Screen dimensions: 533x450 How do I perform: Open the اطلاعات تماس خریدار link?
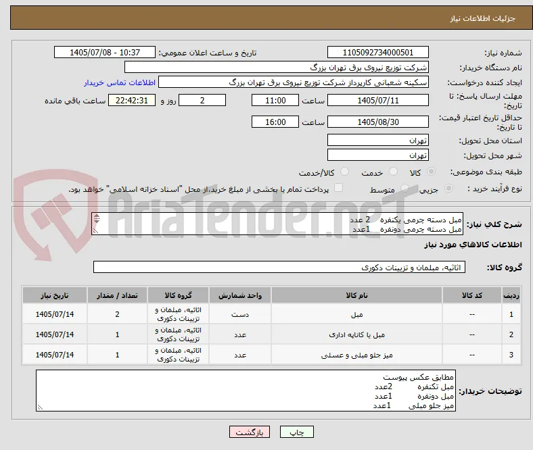(x=120, y=82)
